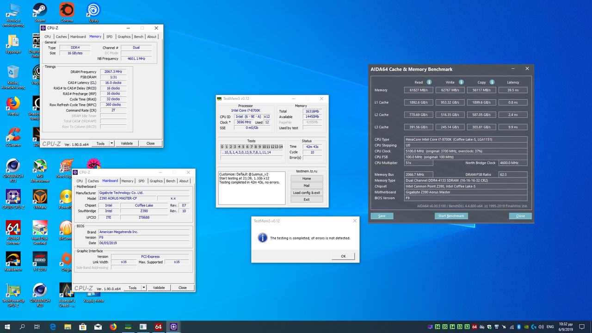Open Graphics tab in bottom CPU-Z window
The image size is (592, 333).
[156, 181]
